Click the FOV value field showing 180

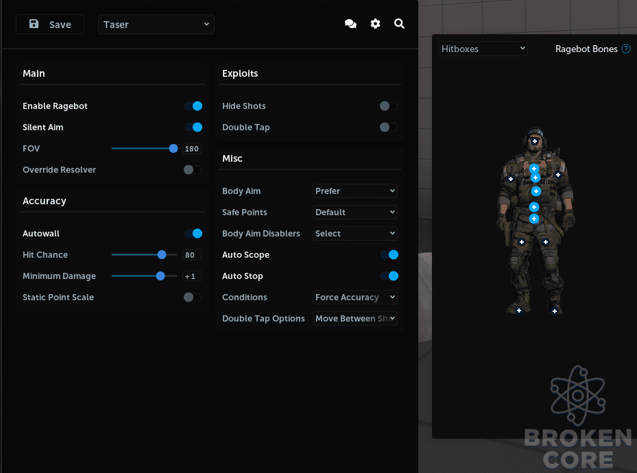(192, 149)
